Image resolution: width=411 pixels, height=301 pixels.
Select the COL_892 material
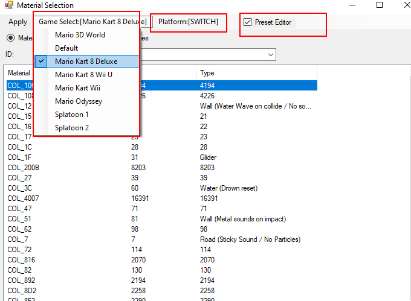162,280
